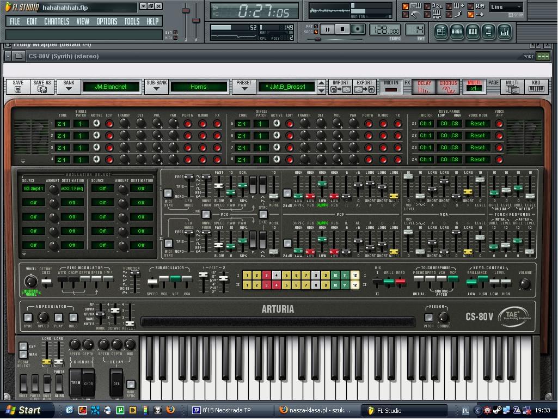The width and height of the screenshot is (558, 420).
Task: Click the EXPORT presets icon
Action: coord(364,87)
